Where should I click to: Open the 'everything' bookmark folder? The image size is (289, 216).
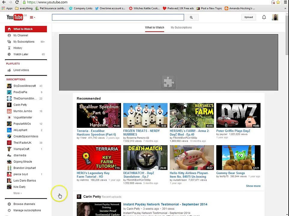(x=24, y=8)
